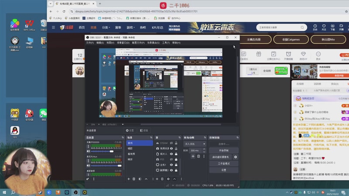This screenshot has height=196, width=349.
Task: Open 淡入淡出 transition type dropdown
Action: pyautogui.click(x=195, y=144)
